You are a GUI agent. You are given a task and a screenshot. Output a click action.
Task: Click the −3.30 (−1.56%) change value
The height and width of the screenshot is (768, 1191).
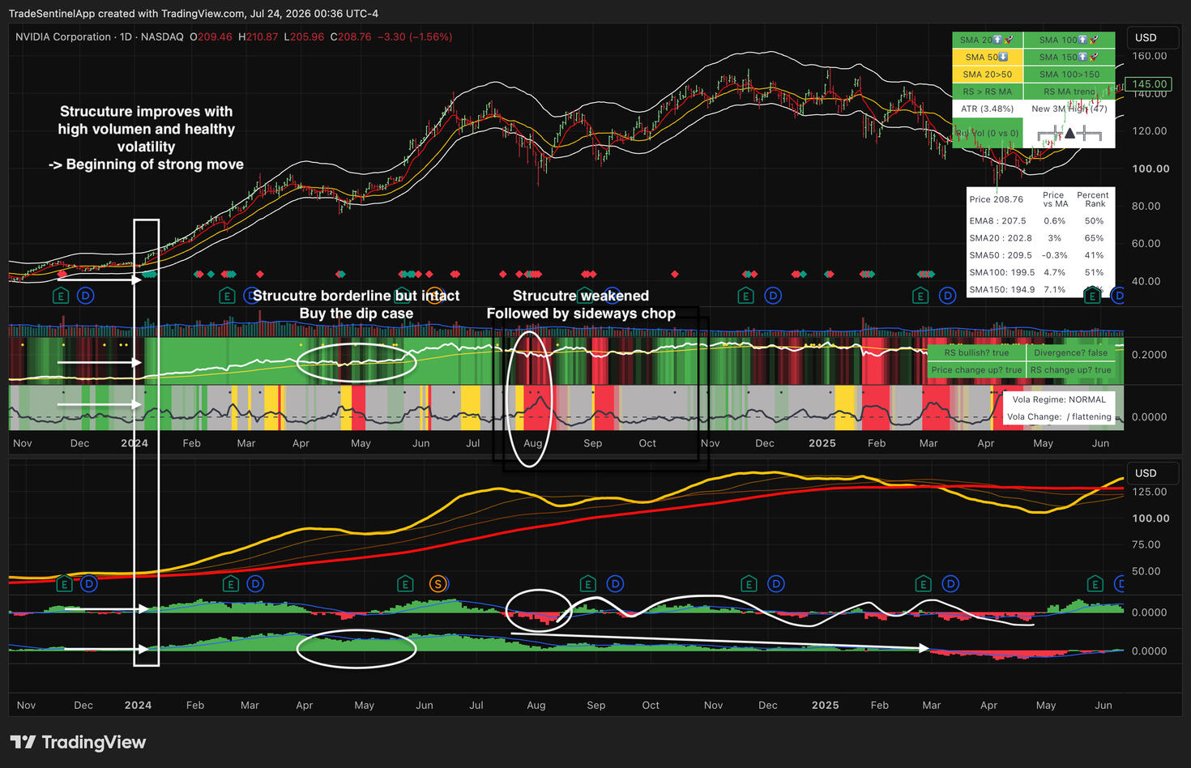415,36
